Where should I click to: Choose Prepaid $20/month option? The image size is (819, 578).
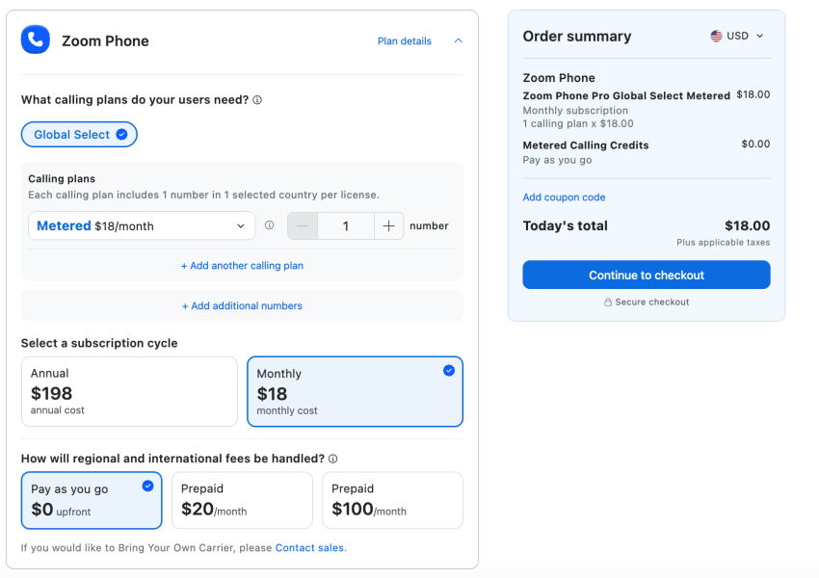click(x=243, y=501)
